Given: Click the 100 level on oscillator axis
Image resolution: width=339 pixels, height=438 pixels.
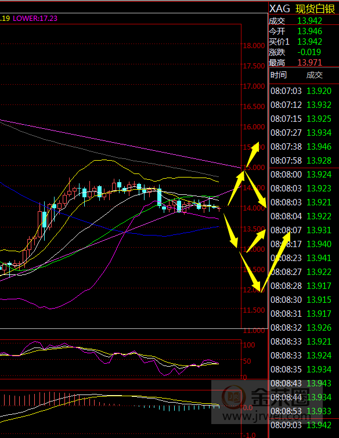Looking at the screenshot, I should 249,345.
